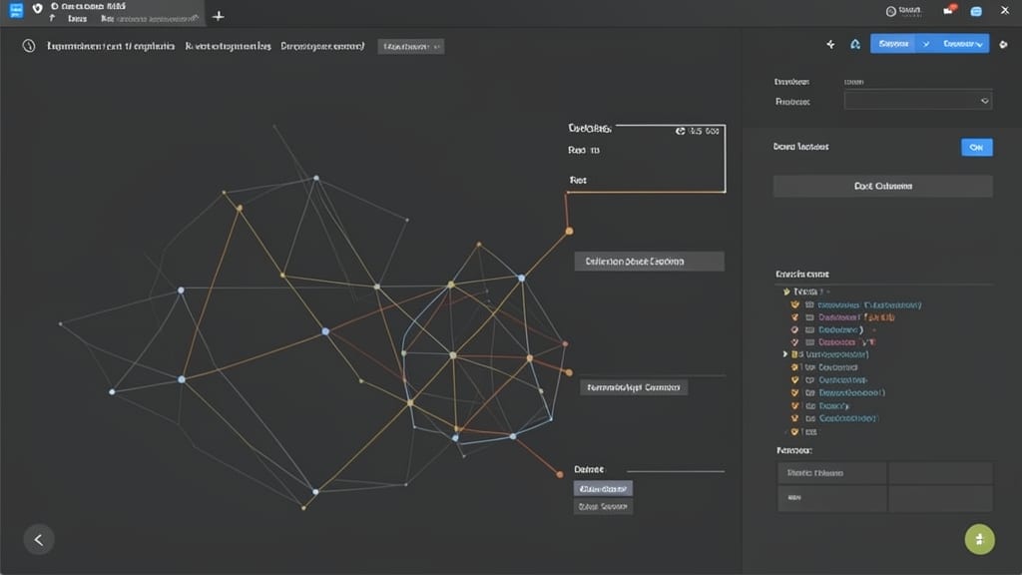Select the dark button under the highlighted one

click(x=603, y=506)
